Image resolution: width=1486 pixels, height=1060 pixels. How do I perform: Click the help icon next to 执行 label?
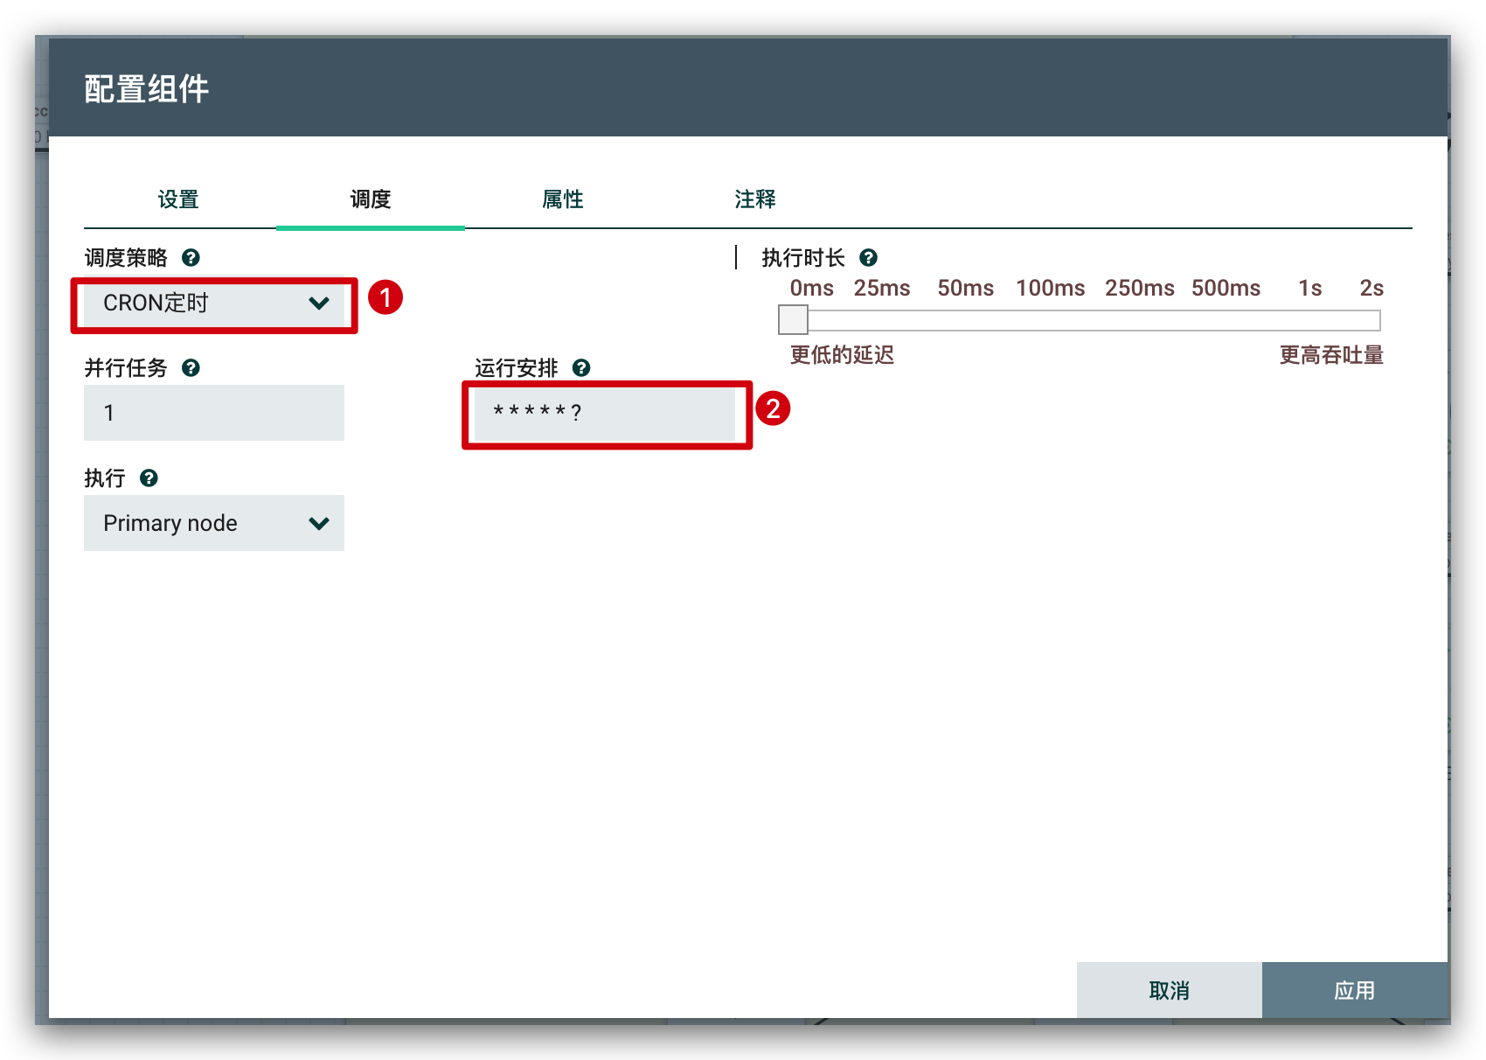149,478
